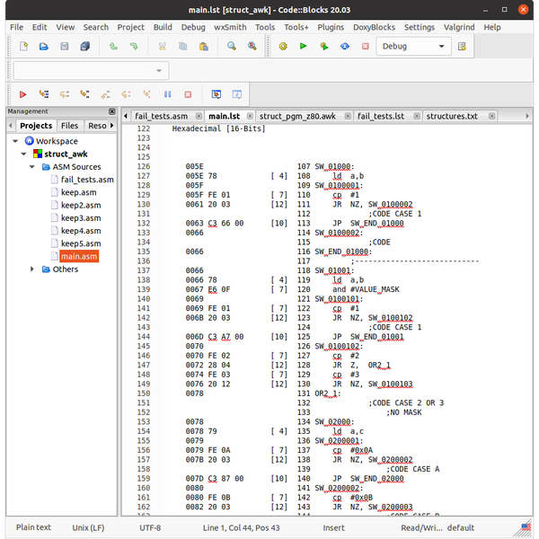Show the select target dialog icon
539x539 pixels.
(x=462, y=46)
